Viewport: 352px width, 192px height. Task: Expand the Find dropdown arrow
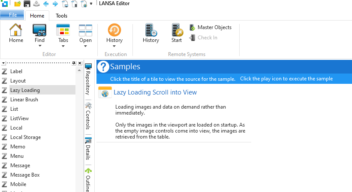(40, 46)
